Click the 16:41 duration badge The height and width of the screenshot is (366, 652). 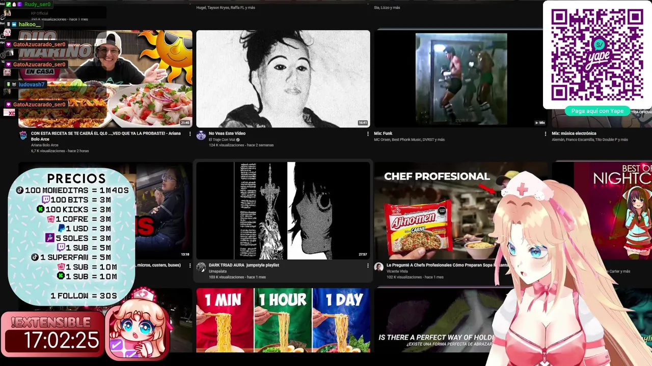[363, 123]
